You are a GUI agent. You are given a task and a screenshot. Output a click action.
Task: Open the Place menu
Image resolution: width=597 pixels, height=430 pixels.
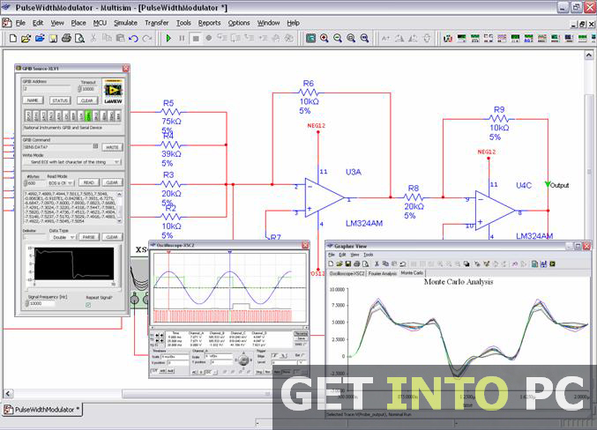coord(78,23)
